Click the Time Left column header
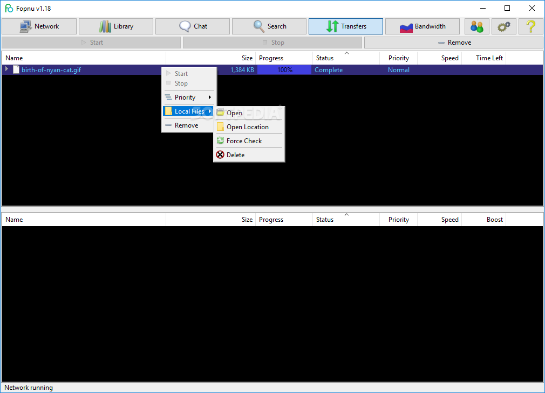Screen dimensions: 545x393 484,58
